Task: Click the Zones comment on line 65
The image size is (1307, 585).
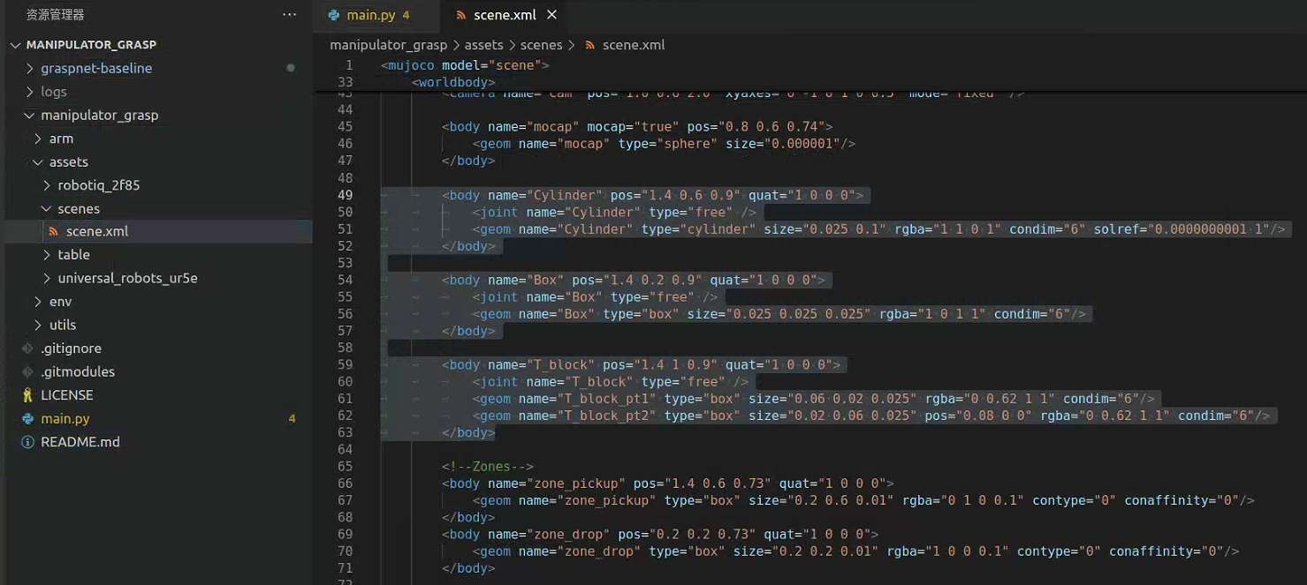Action: [x=488, y=467]
